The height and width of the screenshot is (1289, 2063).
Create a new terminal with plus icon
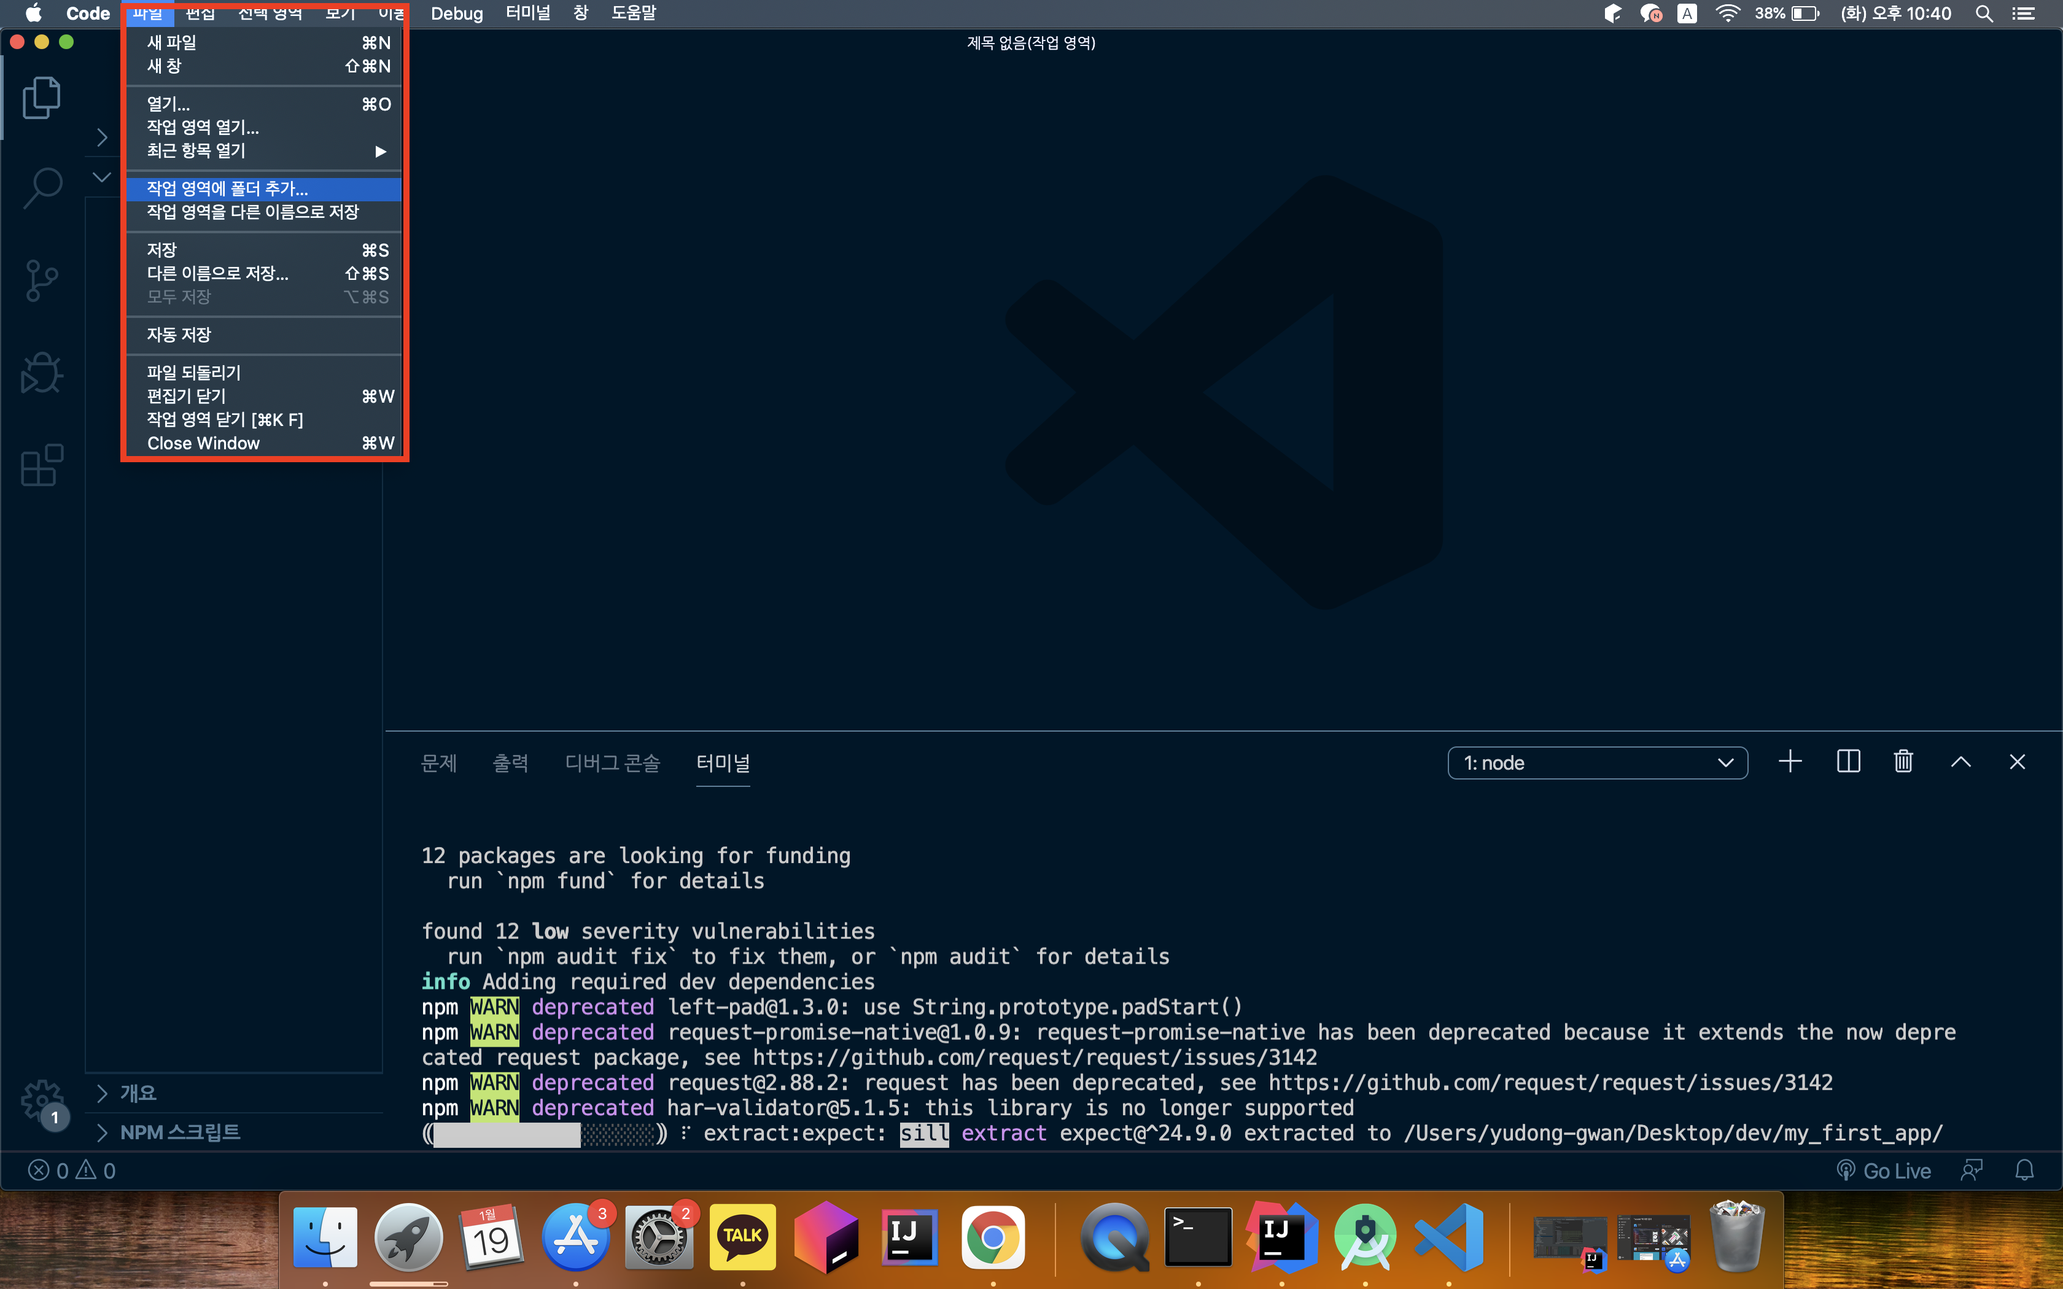pos(1790,762)
